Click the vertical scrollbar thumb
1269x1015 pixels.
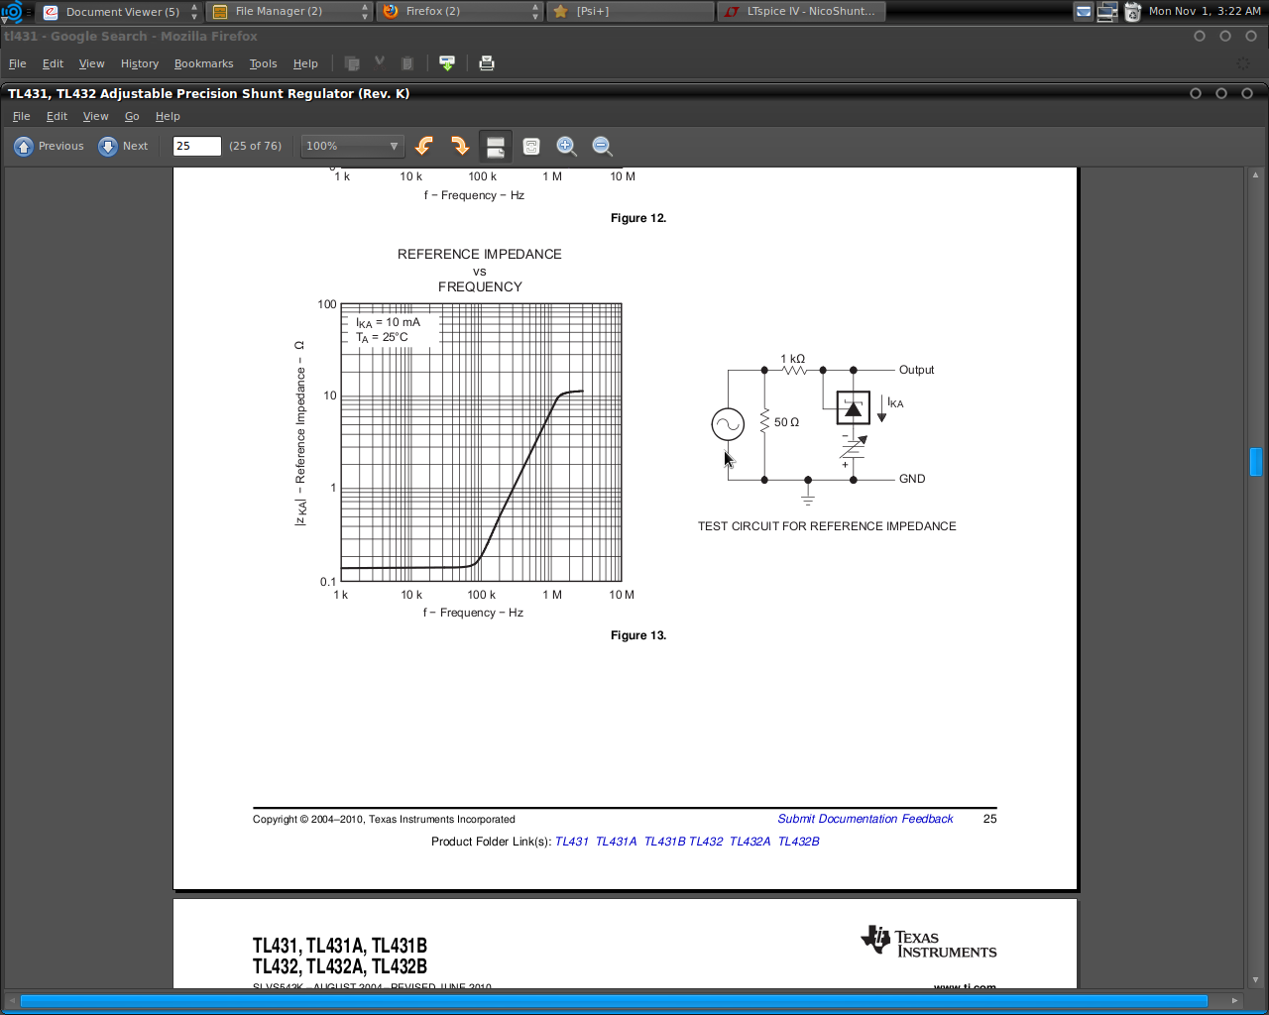pos(1255,462)
